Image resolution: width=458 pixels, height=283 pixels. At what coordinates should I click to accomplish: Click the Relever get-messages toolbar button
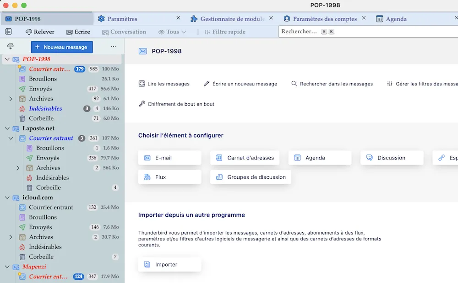40,32
